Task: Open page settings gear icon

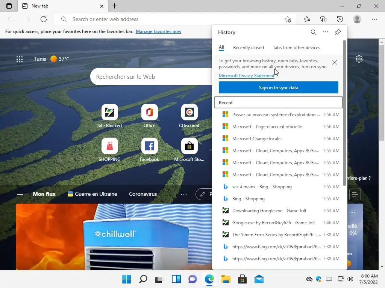Action: (x=359, y=59)
